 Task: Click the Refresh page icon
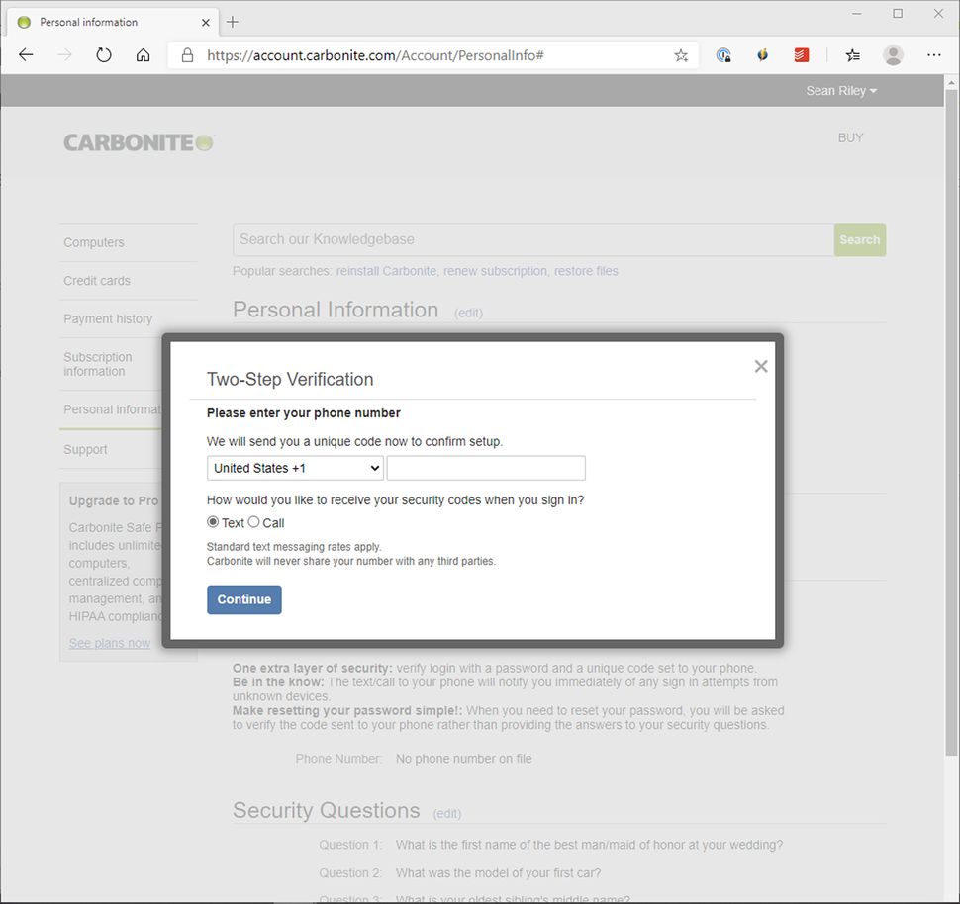pos(103,54)
